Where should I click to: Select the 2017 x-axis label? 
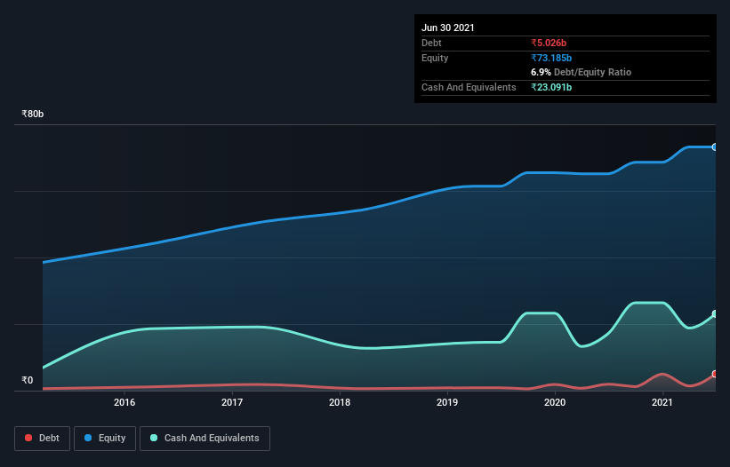(x=232, y=402)
